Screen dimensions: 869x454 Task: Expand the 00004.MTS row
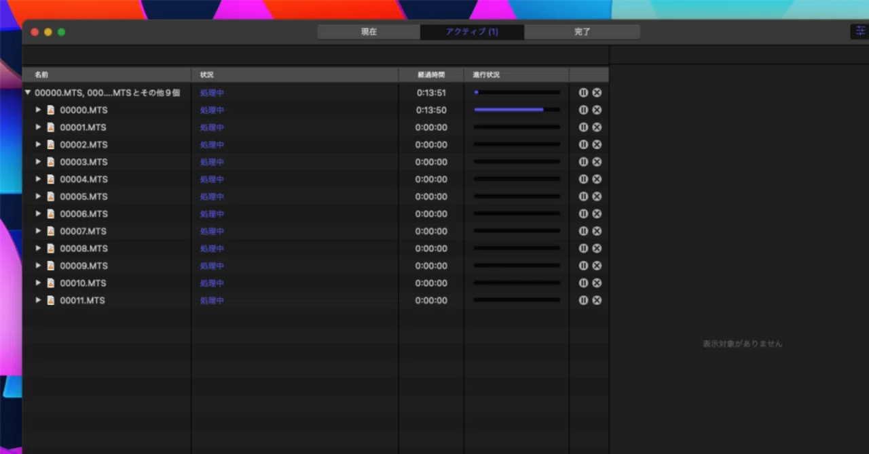[x=39, y=179]
